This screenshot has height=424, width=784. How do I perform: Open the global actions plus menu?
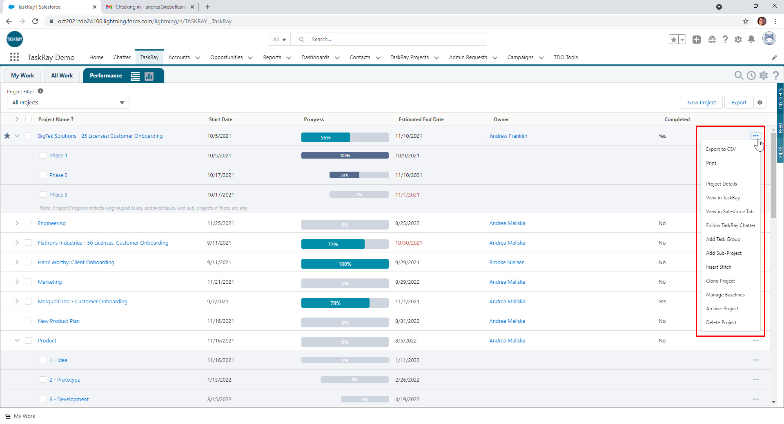coord(697,40)
